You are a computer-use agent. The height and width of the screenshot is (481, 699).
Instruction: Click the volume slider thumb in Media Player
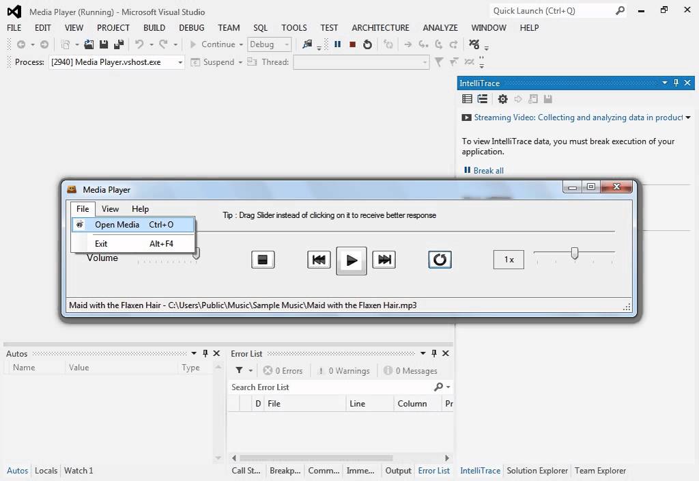pyautogui.click(x=196, y=254)
